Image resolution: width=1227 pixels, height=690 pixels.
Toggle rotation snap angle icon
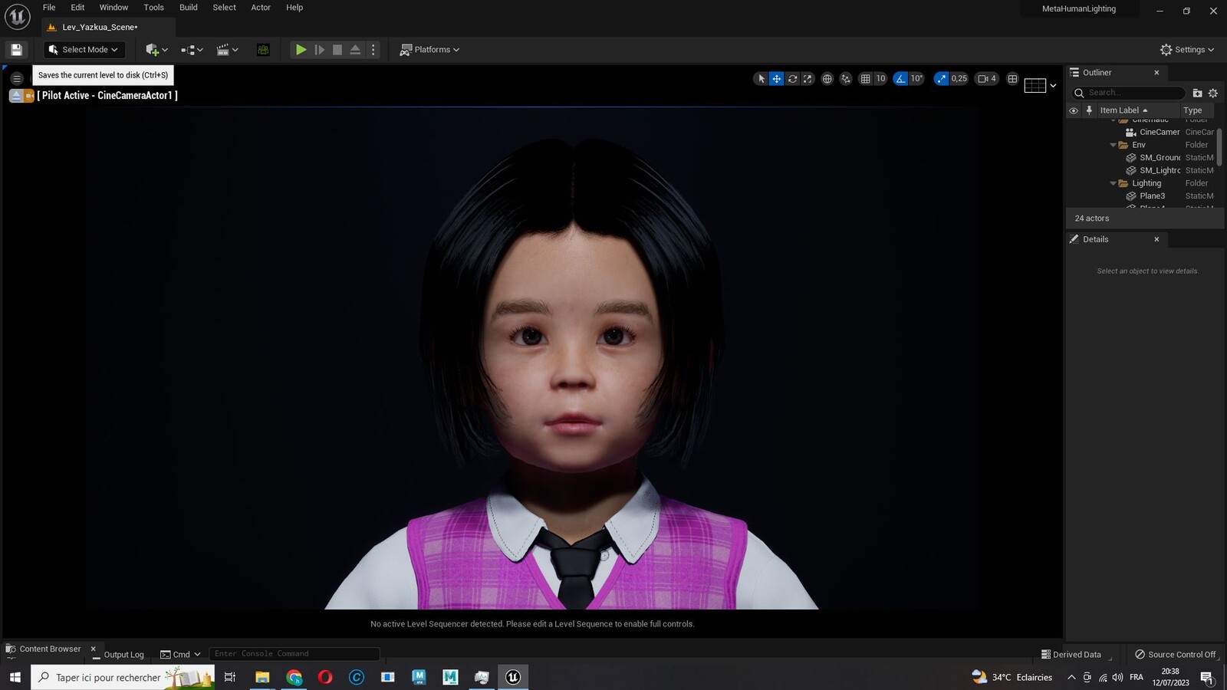[x=900, y=78]
